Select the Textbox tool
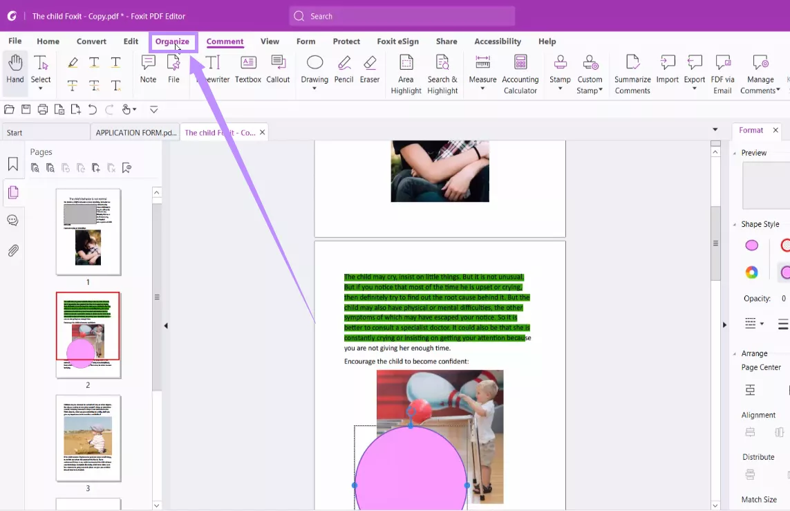This screenshot has height=511, width=790. point(247,68)
